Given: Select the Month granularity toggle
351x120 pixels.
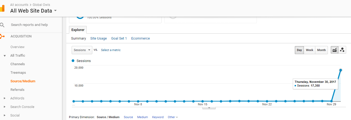Looking at the screenshot, I should 321,50.
